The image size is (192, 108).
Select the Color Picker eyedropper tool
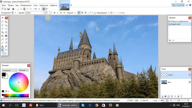click(6, 43)
